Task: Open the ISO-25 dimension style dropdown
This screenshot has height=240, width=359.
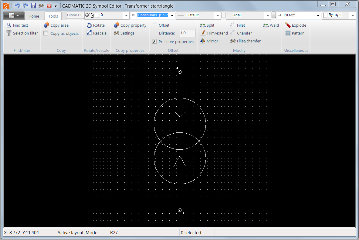Action: (x=318, y=15)
